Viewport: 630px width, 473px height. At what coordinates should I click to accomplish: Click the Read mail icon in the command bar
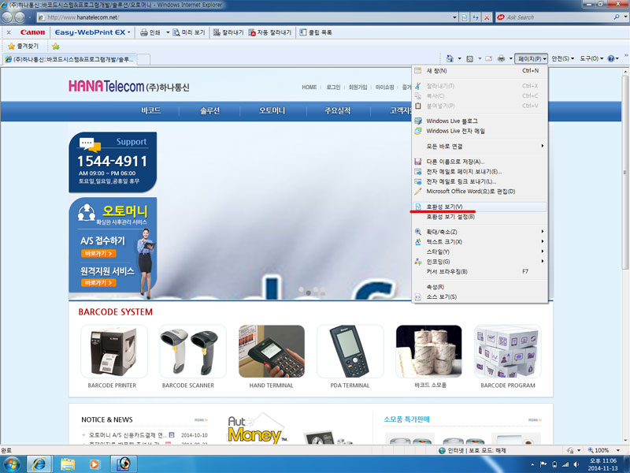[488, 58]
